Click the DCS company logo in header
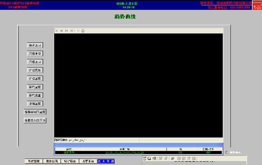Screen dimensions: 262x165 click(x=257, y=5)
